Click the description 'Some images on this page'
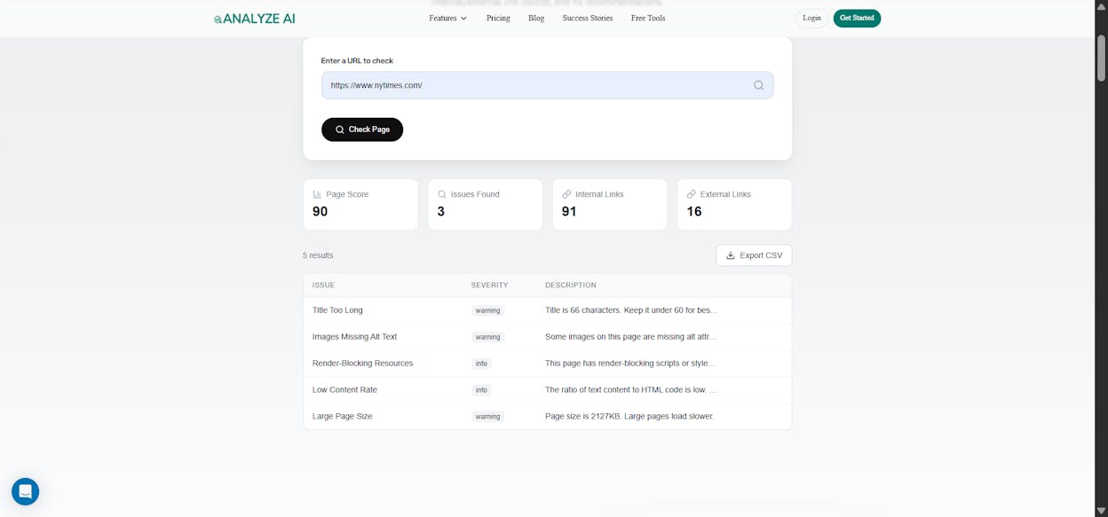 (631, 337)
